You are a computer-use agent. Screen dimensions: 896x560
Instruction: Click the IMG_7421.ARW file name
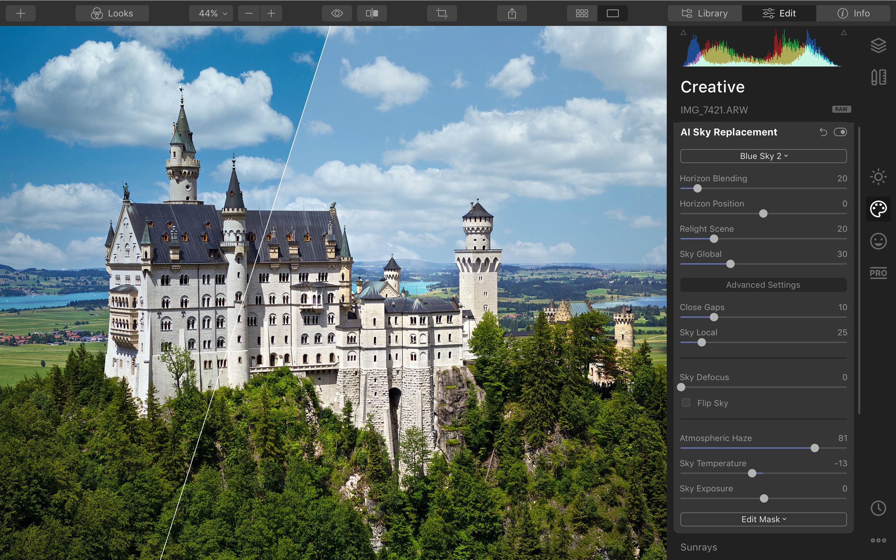(714, 110)
